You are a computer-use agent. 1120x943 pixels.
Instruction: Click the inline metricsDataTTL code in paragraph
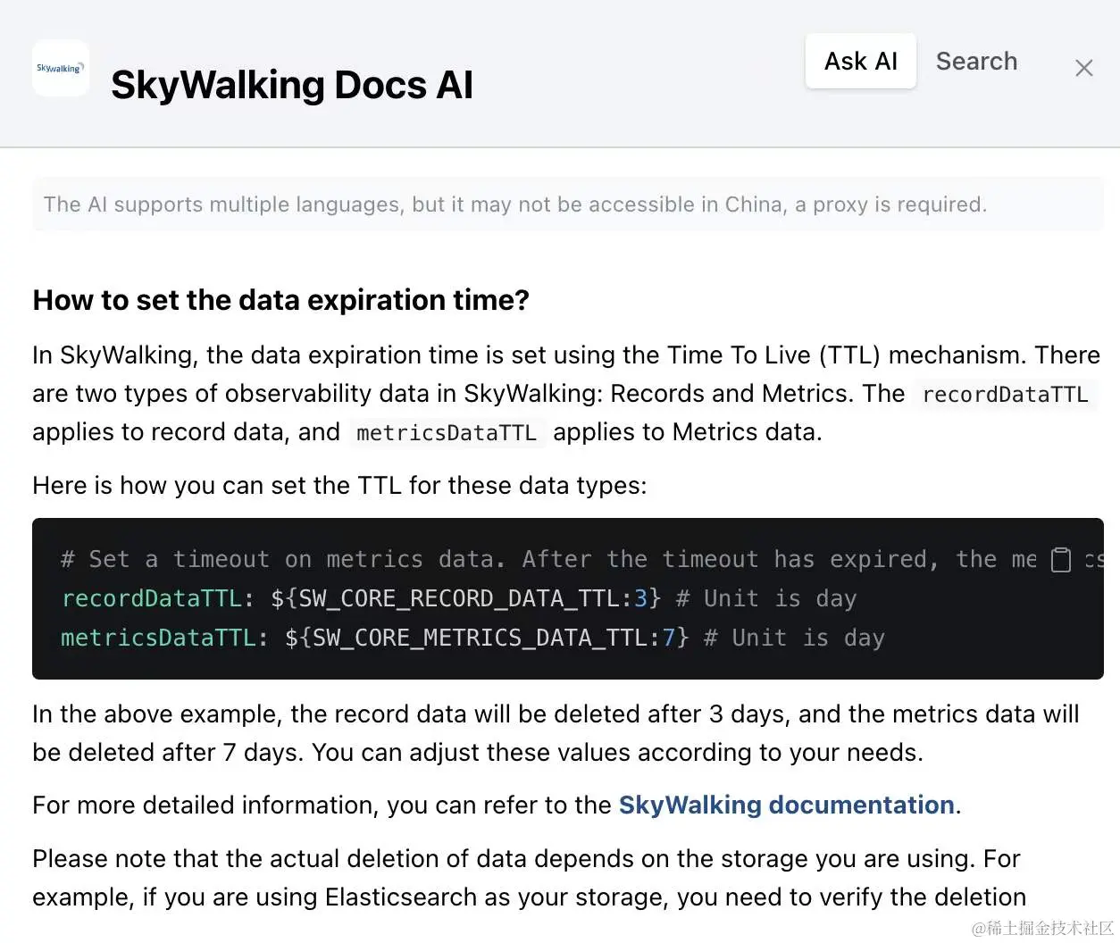pyautogui.click(x=447, y=433)
